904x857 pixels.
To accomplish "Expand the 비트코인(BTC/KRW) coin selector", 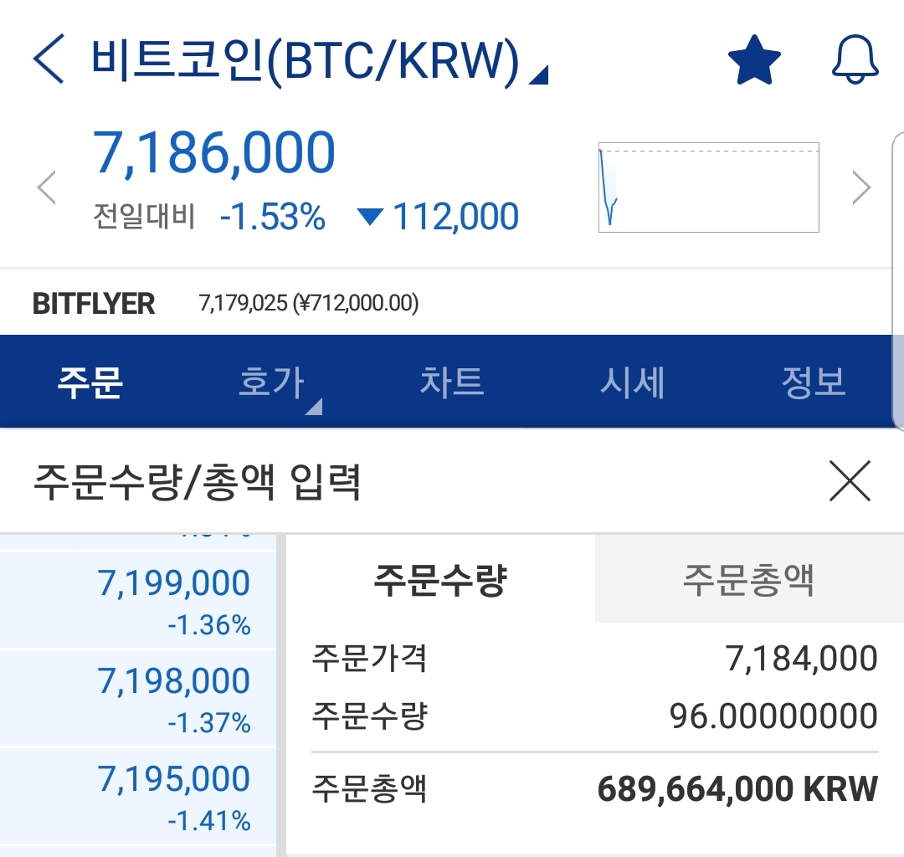I will coord(320,60).
